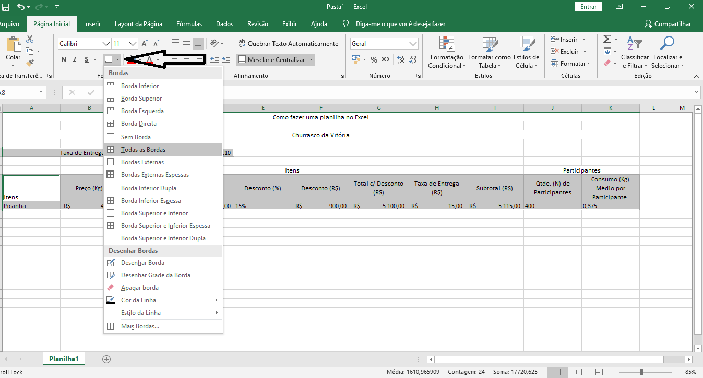Switch to the Fórmulas ribbon tab
Screen dimensions: 703x378
pos(189,24)
